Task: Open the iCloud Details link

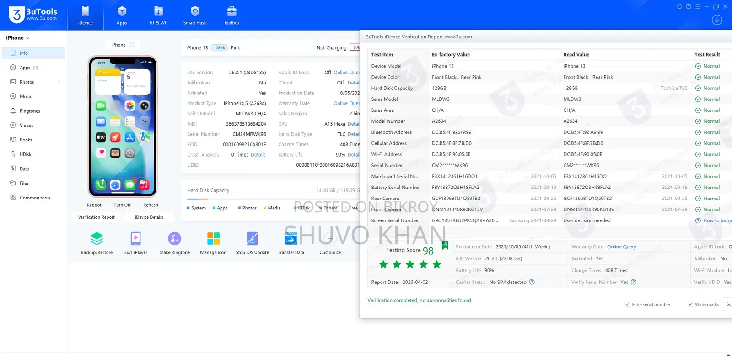Action: point(354,83)
